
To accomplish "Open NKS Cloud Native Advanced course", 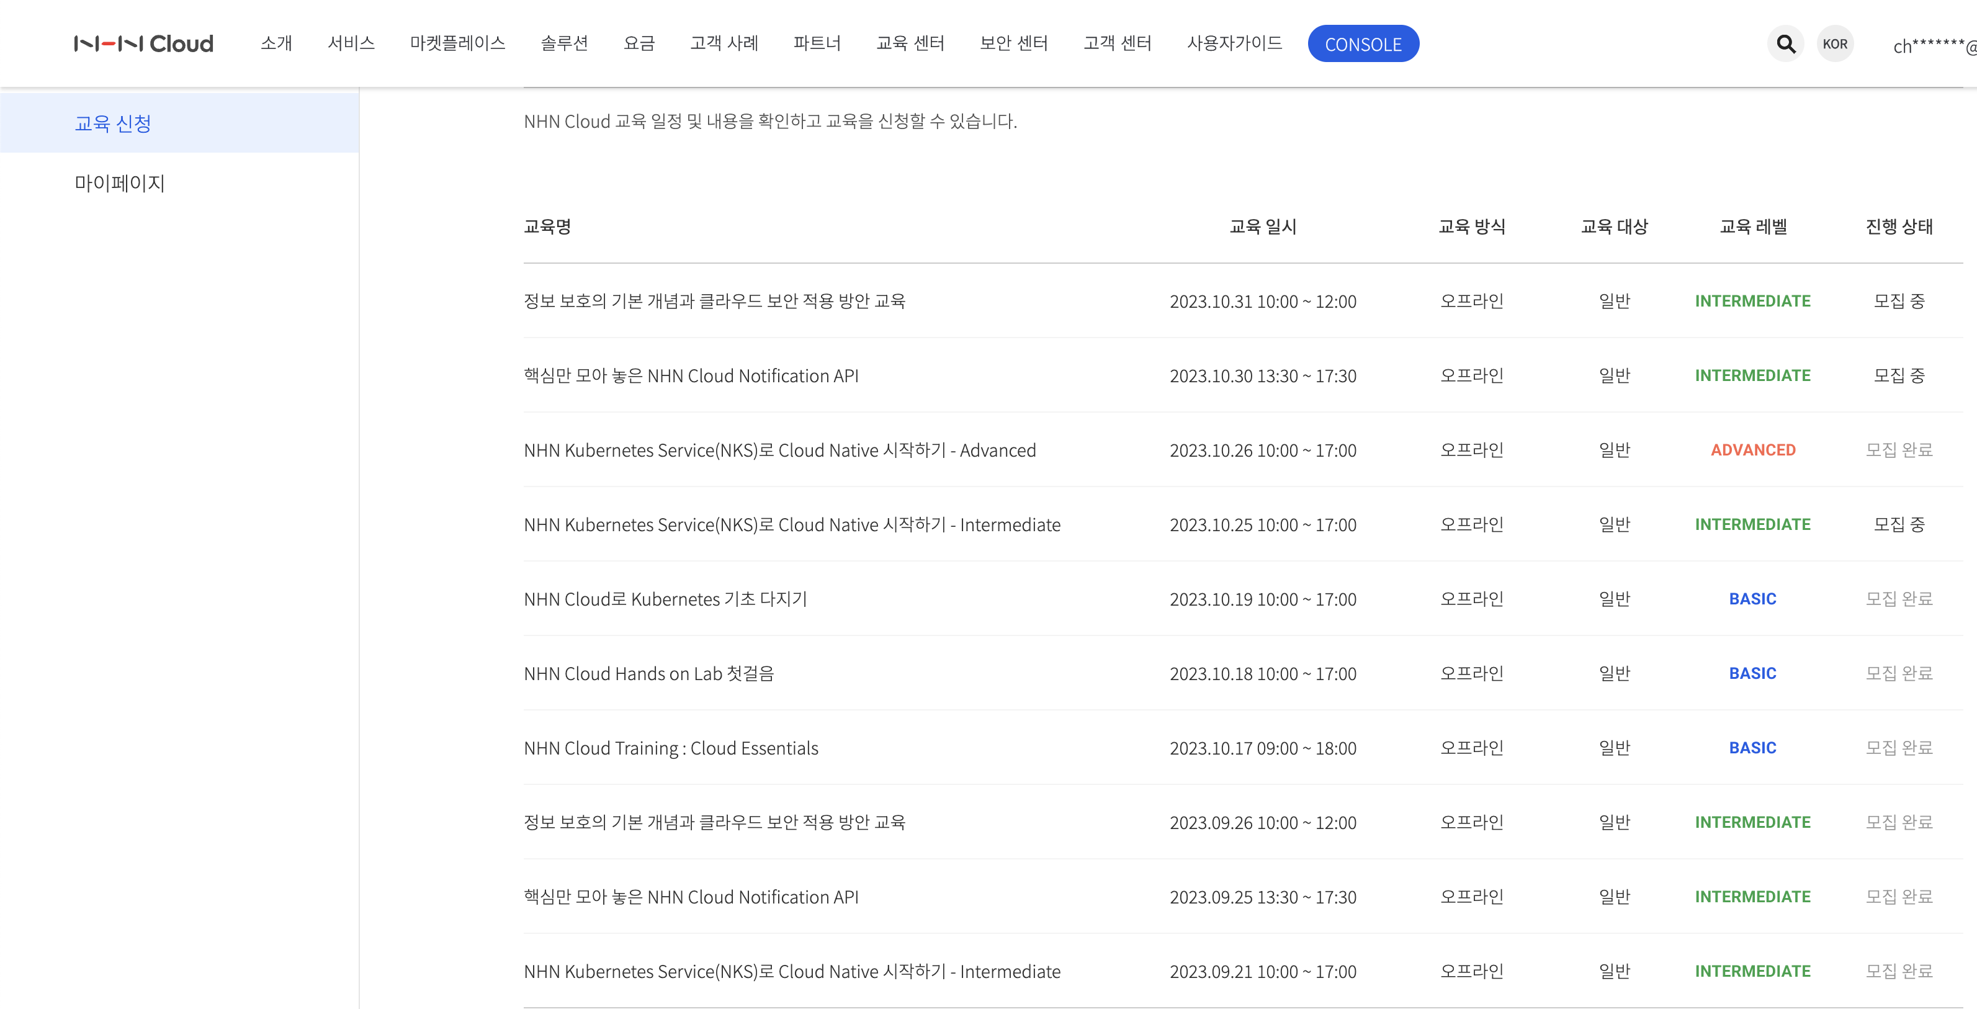I will click(779, 450).
